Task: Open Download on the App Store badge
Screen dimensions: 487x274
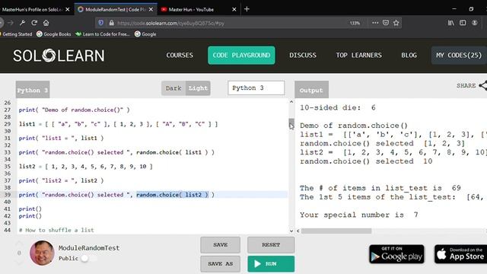Action: pyautogui.click(x=460, y=253)
